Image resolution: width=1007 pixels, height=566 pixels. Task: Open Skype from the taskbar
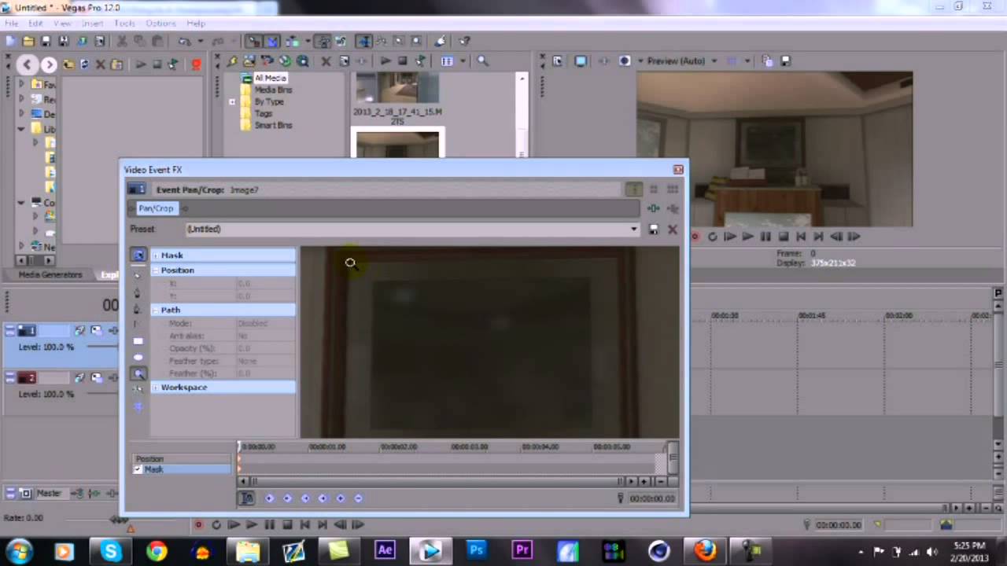pos(111,551)
